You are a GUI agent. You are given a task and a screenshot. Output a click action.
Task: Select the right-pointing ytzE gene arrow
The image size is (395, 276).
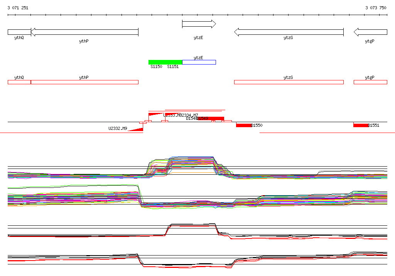(199, 24)
